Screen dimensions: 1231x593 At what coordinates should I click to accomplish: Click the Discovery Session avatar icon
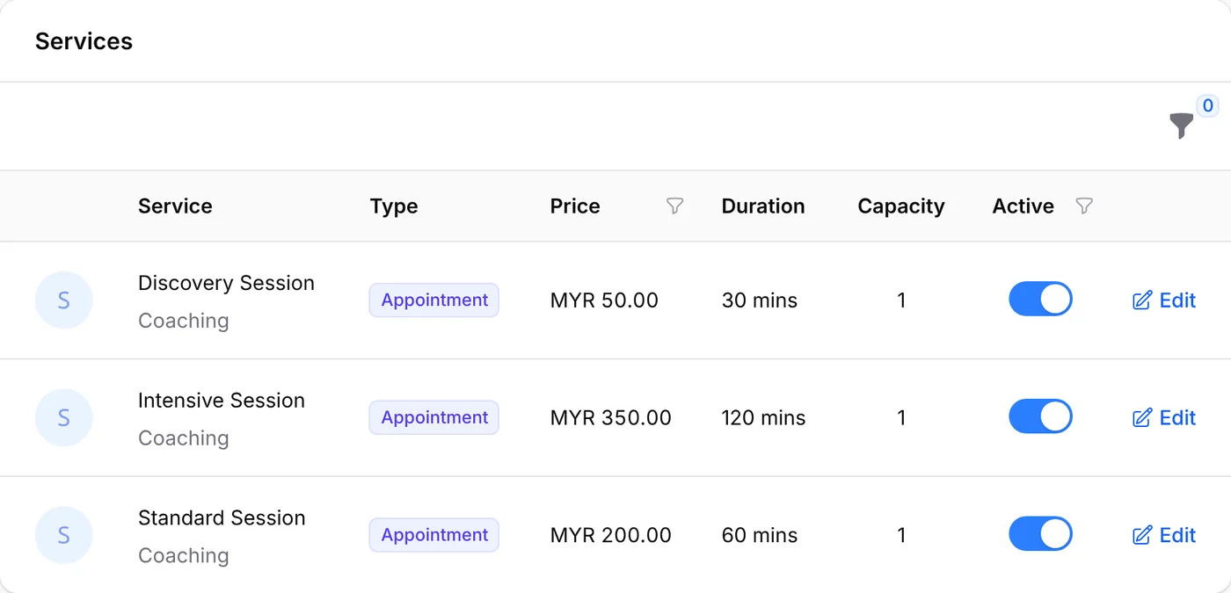(63, 300)
